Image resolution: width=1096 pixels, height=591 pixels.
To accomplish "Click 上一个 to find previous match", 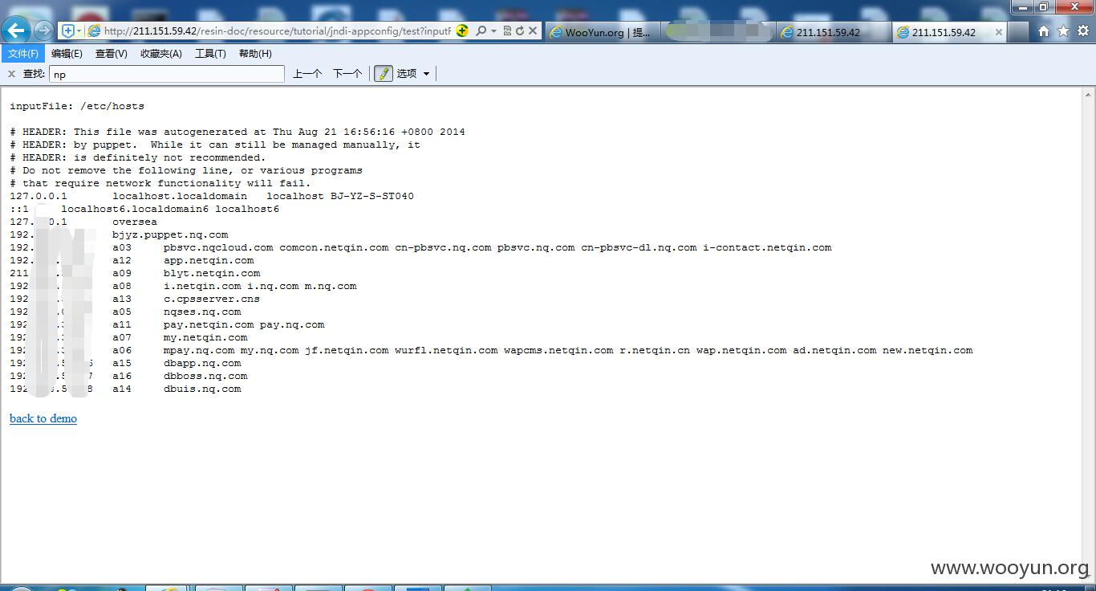I will click(307, 74).
